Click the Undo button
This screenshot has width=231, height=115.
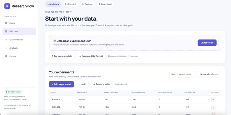(x=82, y=84)
